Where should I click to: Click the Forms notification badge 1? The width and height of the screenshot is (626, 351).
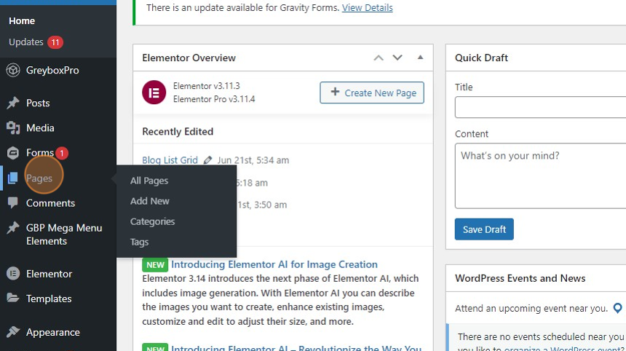point(61,153)
